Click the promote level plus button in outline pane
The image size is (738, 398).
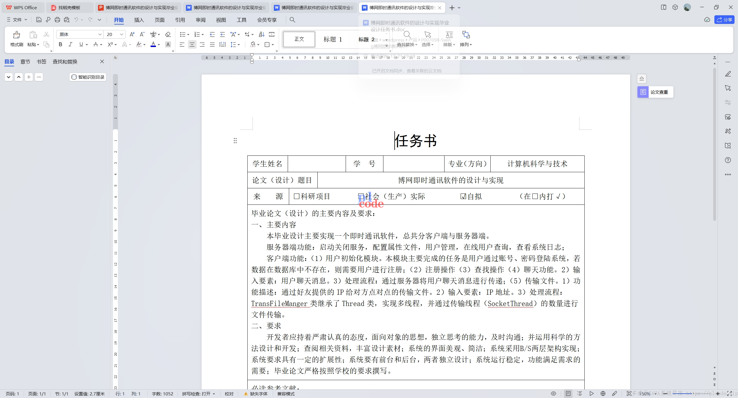29,77
